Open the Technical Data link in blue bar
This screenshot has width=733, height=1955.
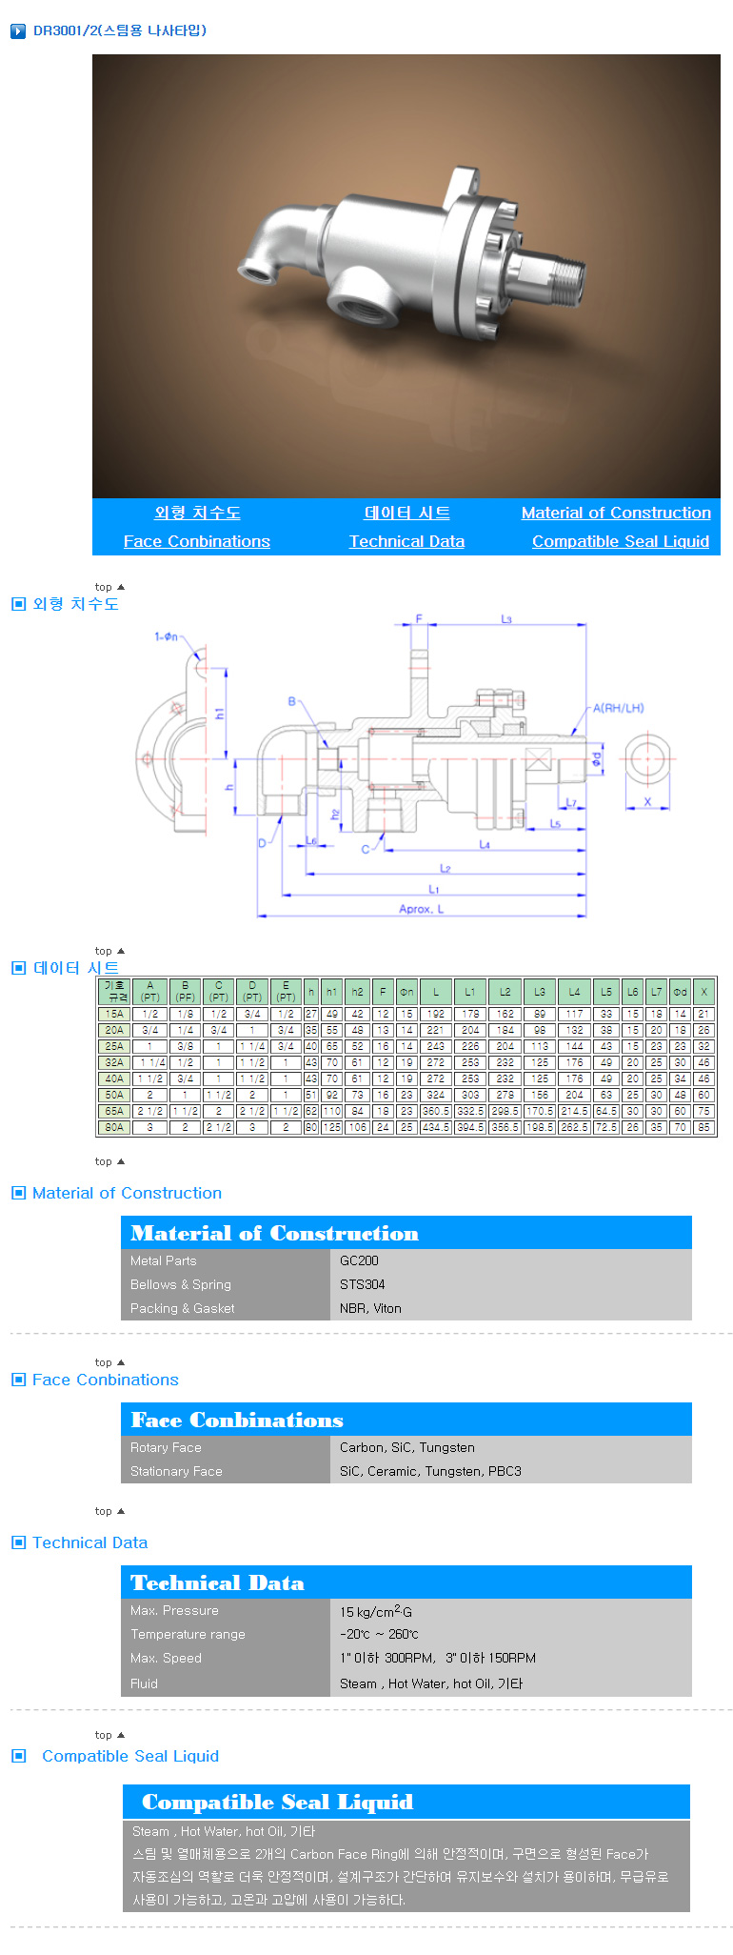point(406,541)
